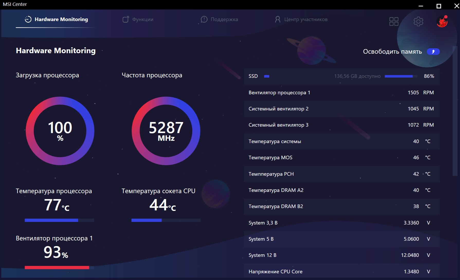Click the 93% fan speed value
The image size is (460, 280).
pos(56,252)
